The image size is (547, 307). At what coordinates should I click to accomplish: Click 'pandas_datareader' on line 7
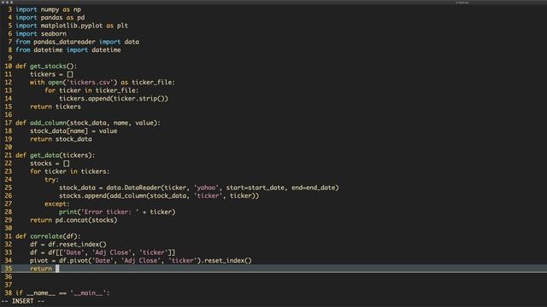[x=64, y=42]
